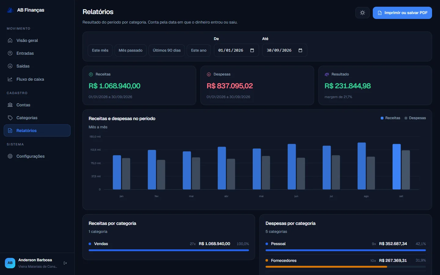
Task: Click the Fluxo de caixa chart icon
Action: click(x=10, y=79)
